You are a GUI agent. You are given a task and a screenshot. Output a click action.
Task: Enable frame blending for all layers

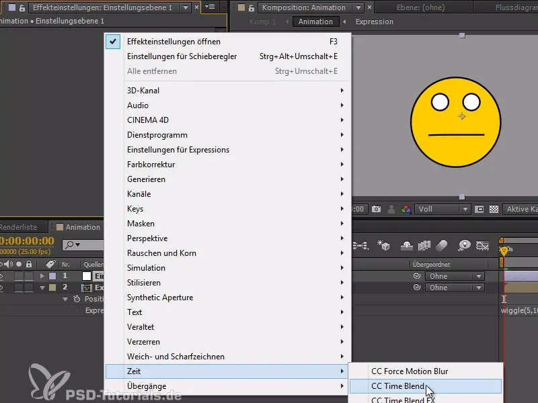424,245
